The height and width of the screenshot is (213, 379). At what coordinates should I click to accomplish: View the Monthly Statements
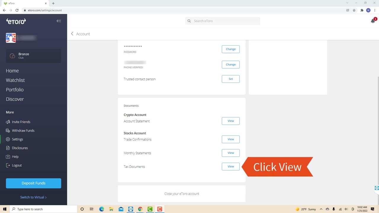click(x=231, y=153)
